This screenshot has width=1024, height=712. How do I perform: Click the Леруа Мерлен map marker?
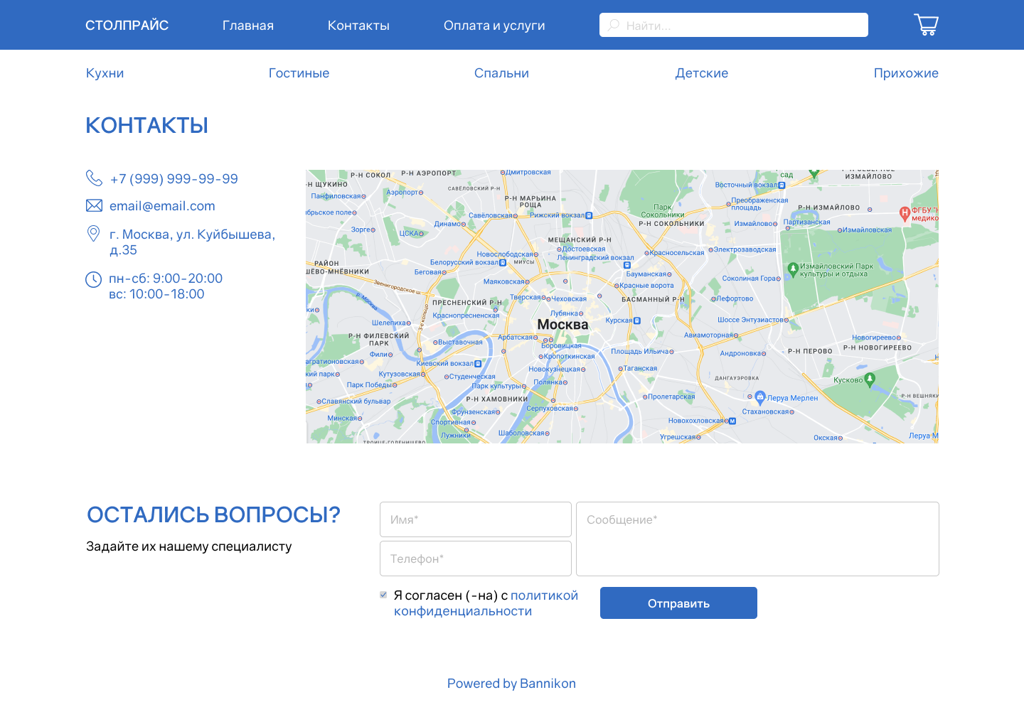pyautogui.click(x=759, y=397)
